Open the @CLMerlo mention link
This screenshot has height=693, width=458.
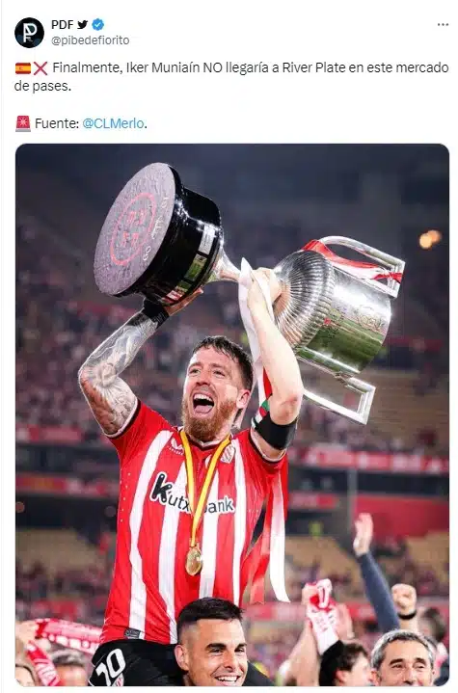point(113,123)
